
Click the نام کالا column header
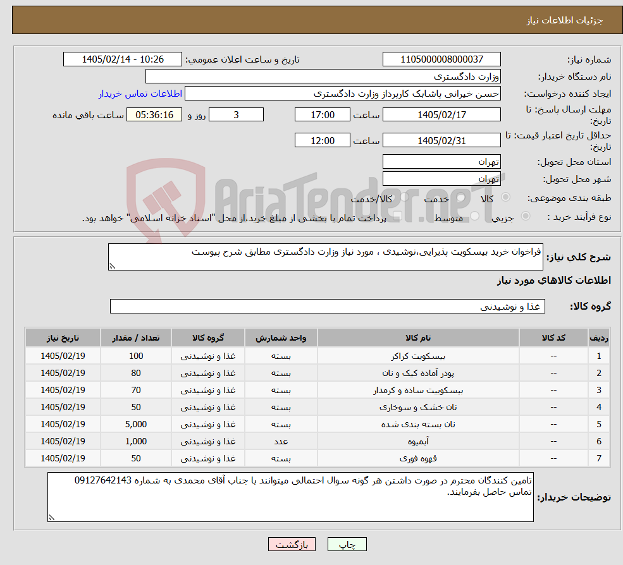pyautogui.click(x=418, y=338)
